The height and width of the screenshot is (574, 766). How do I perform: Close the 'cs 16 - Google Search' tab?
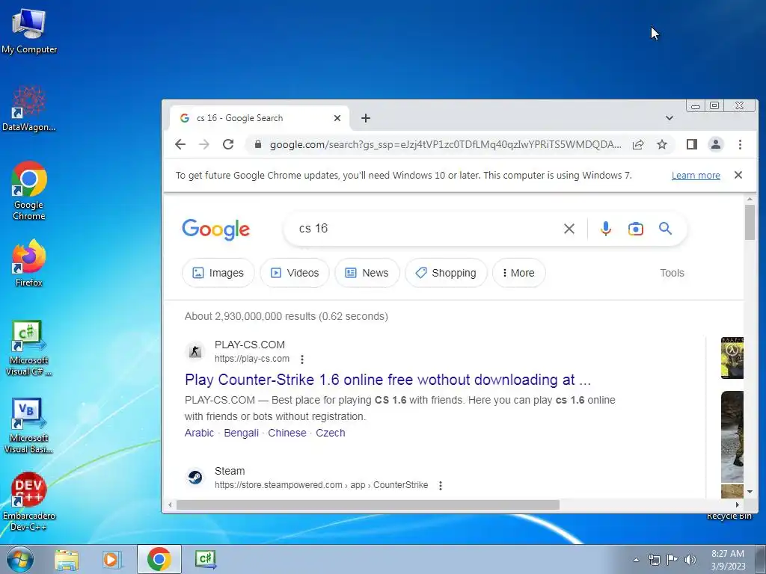point(337,118)
